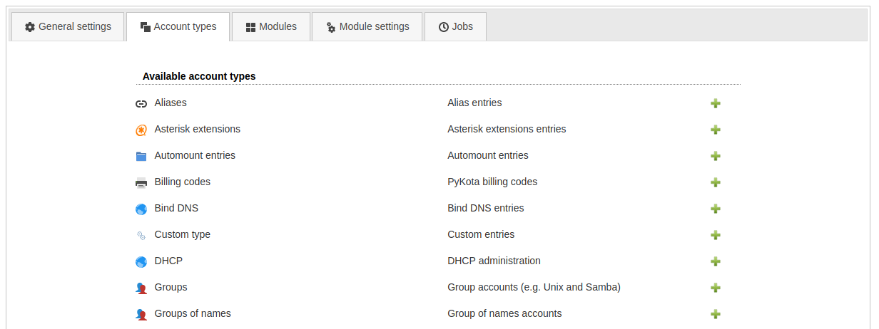The image size is (879, 329).
Task: Add Automount entries with green plus
Action: (716, 156)
